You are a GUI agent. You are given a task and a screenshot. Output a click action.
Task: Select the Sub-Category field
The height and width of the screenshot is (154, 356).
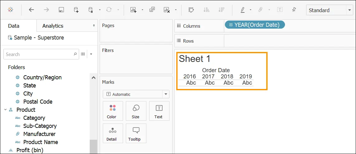click(x=40, y=126)
